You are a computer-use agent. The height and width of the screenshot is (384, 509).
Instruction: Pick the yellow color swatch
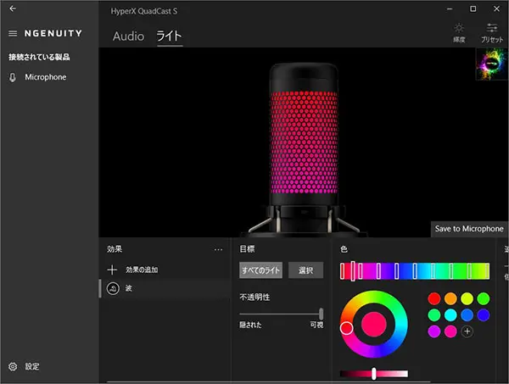(467, 298)
